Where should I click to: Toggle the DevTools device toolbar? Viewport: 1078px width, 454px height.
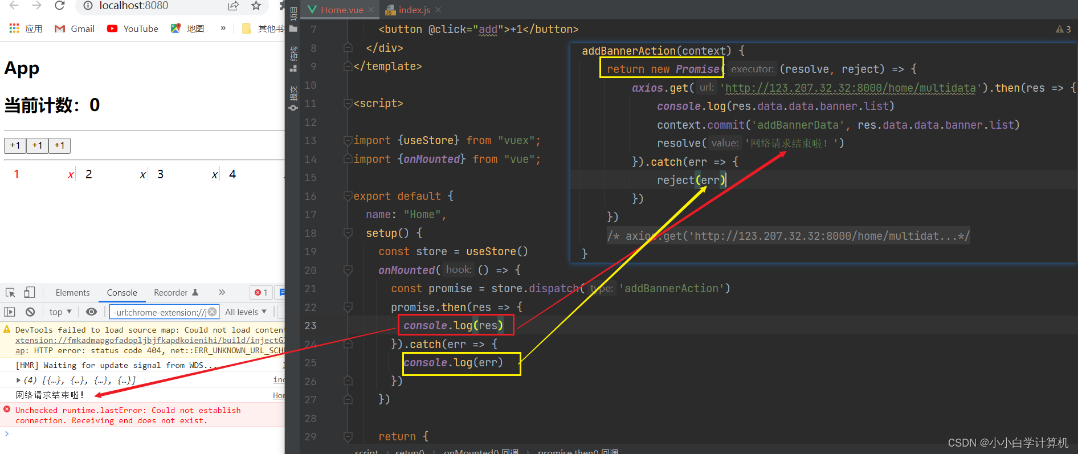[x=30, y=292]
